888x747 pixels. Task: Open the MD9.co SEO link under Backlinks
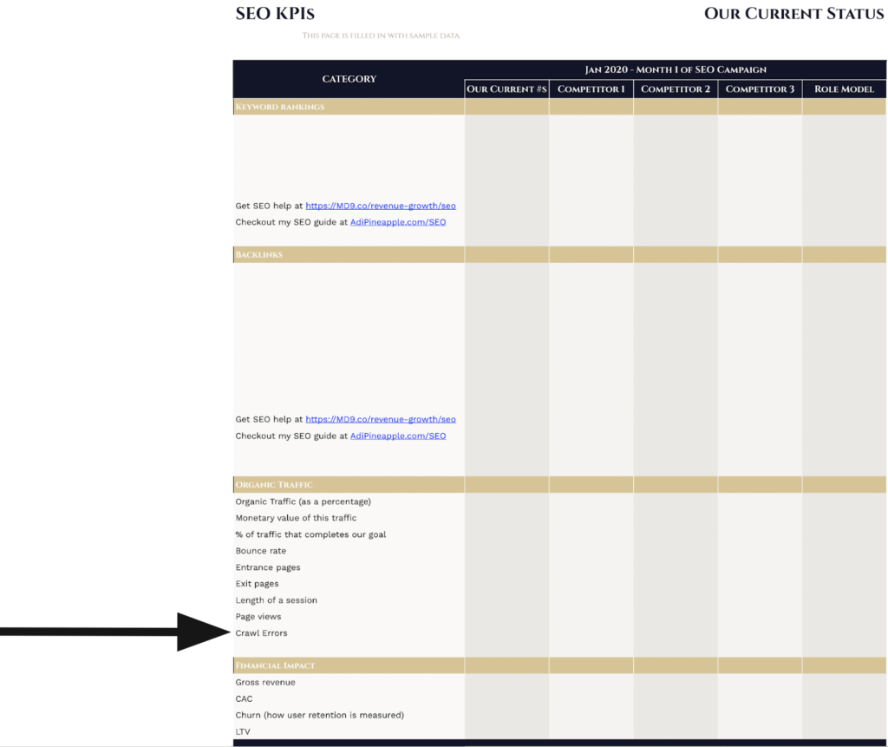(381, 419)
